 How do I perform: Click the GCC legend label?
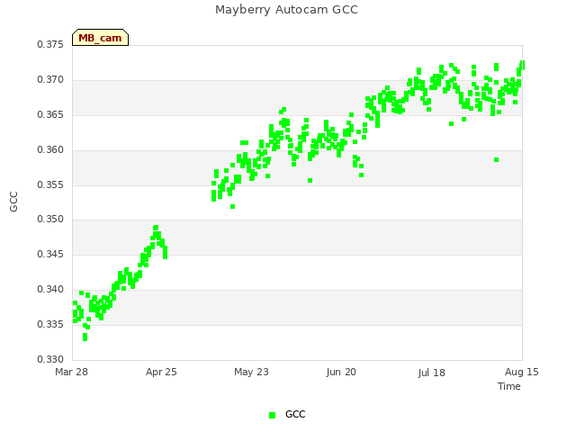tap(295, 414)
